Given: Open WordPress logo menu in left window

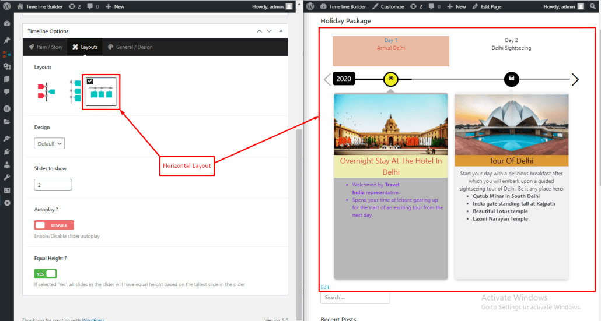Looking at the screenshot, I should click(7, 6).
